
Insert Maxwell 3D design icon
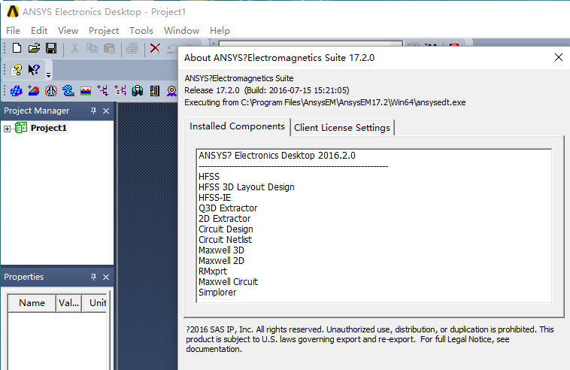click(138, 90)
